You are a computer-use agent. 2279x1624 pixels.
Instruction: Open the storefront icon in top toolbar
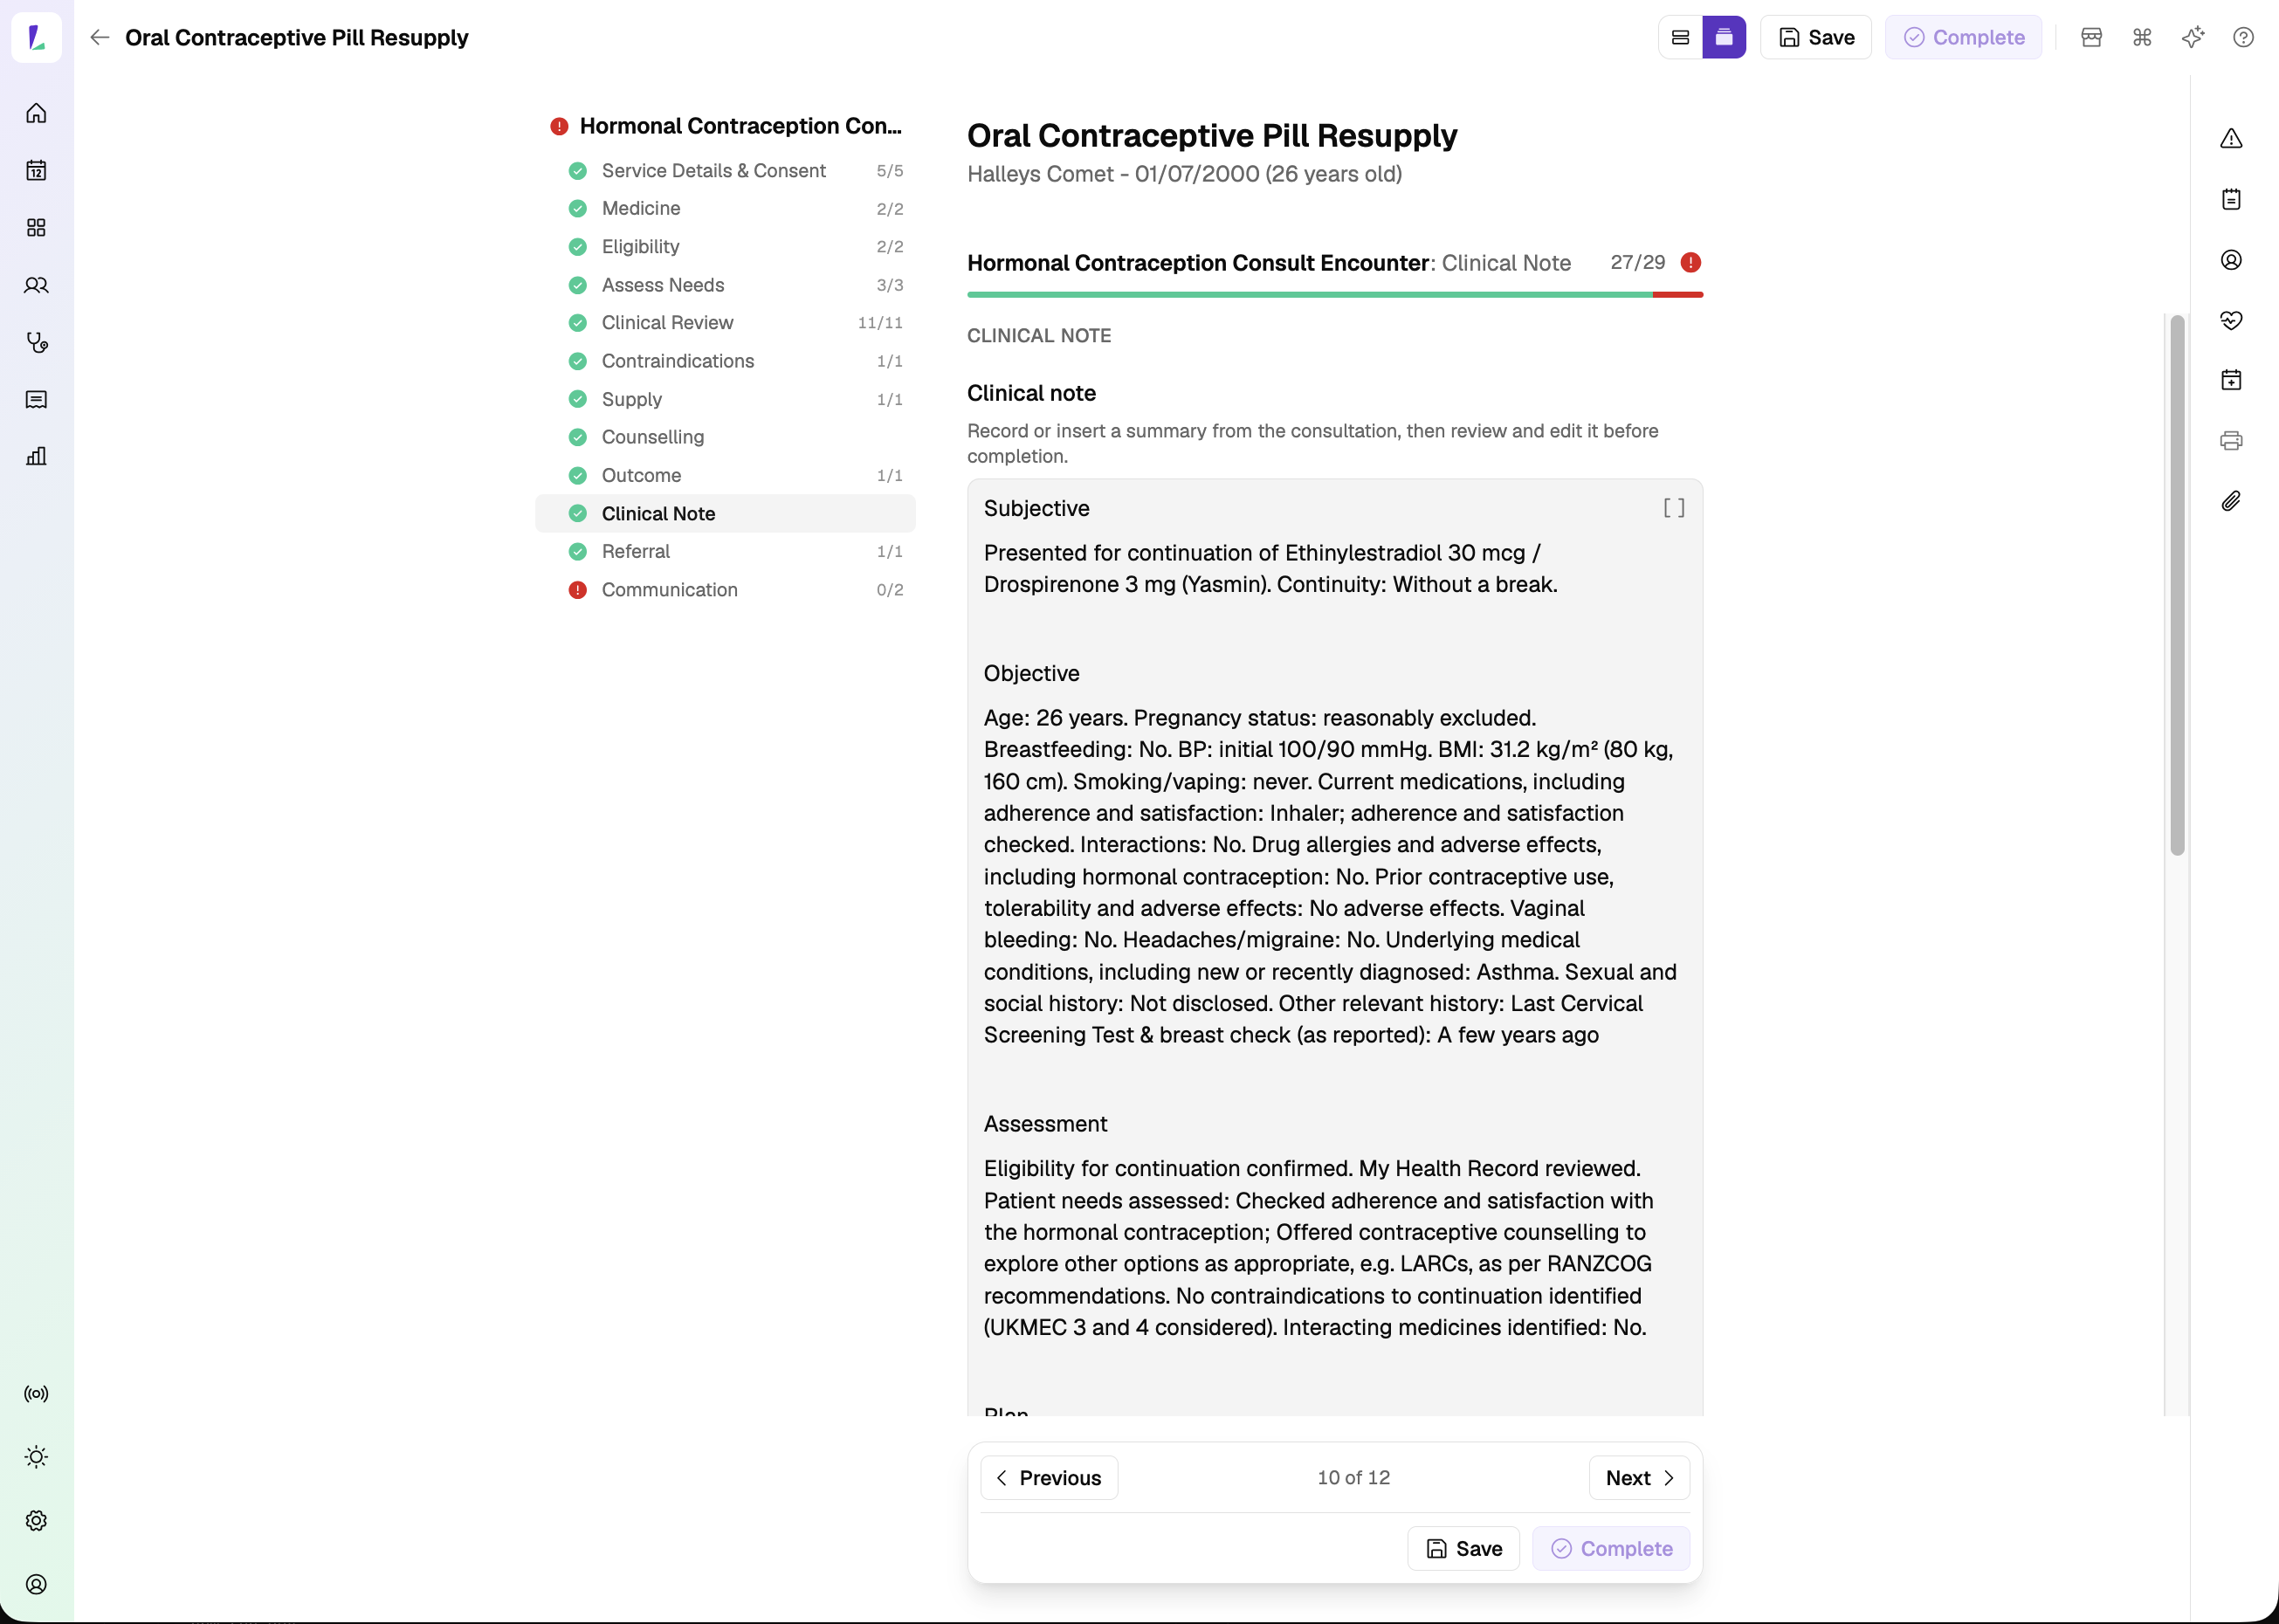(x=2091, y=37)
